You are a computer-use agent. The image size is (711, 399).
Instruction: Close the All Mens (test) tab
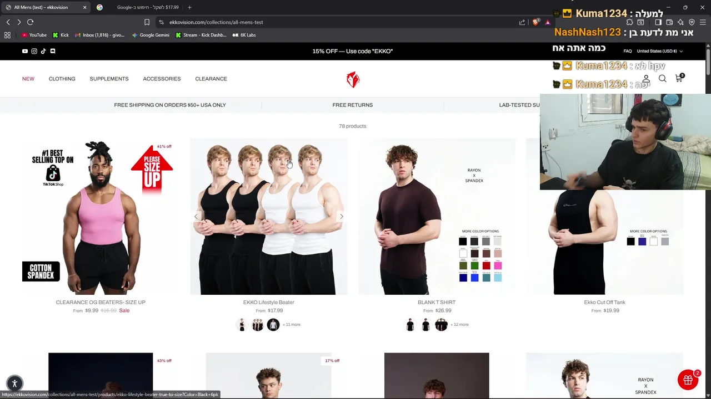pyautogui.click(x=84, y=7)
